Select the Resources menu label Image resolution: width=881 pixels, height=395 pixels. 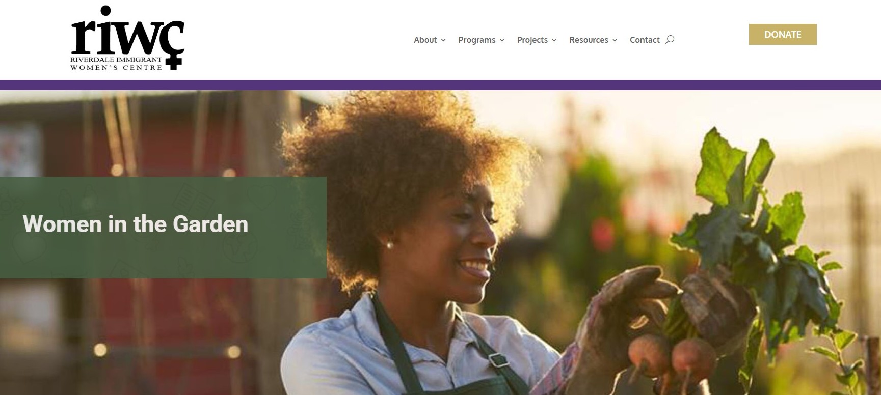pyautogui.click(x=589, y=40)
